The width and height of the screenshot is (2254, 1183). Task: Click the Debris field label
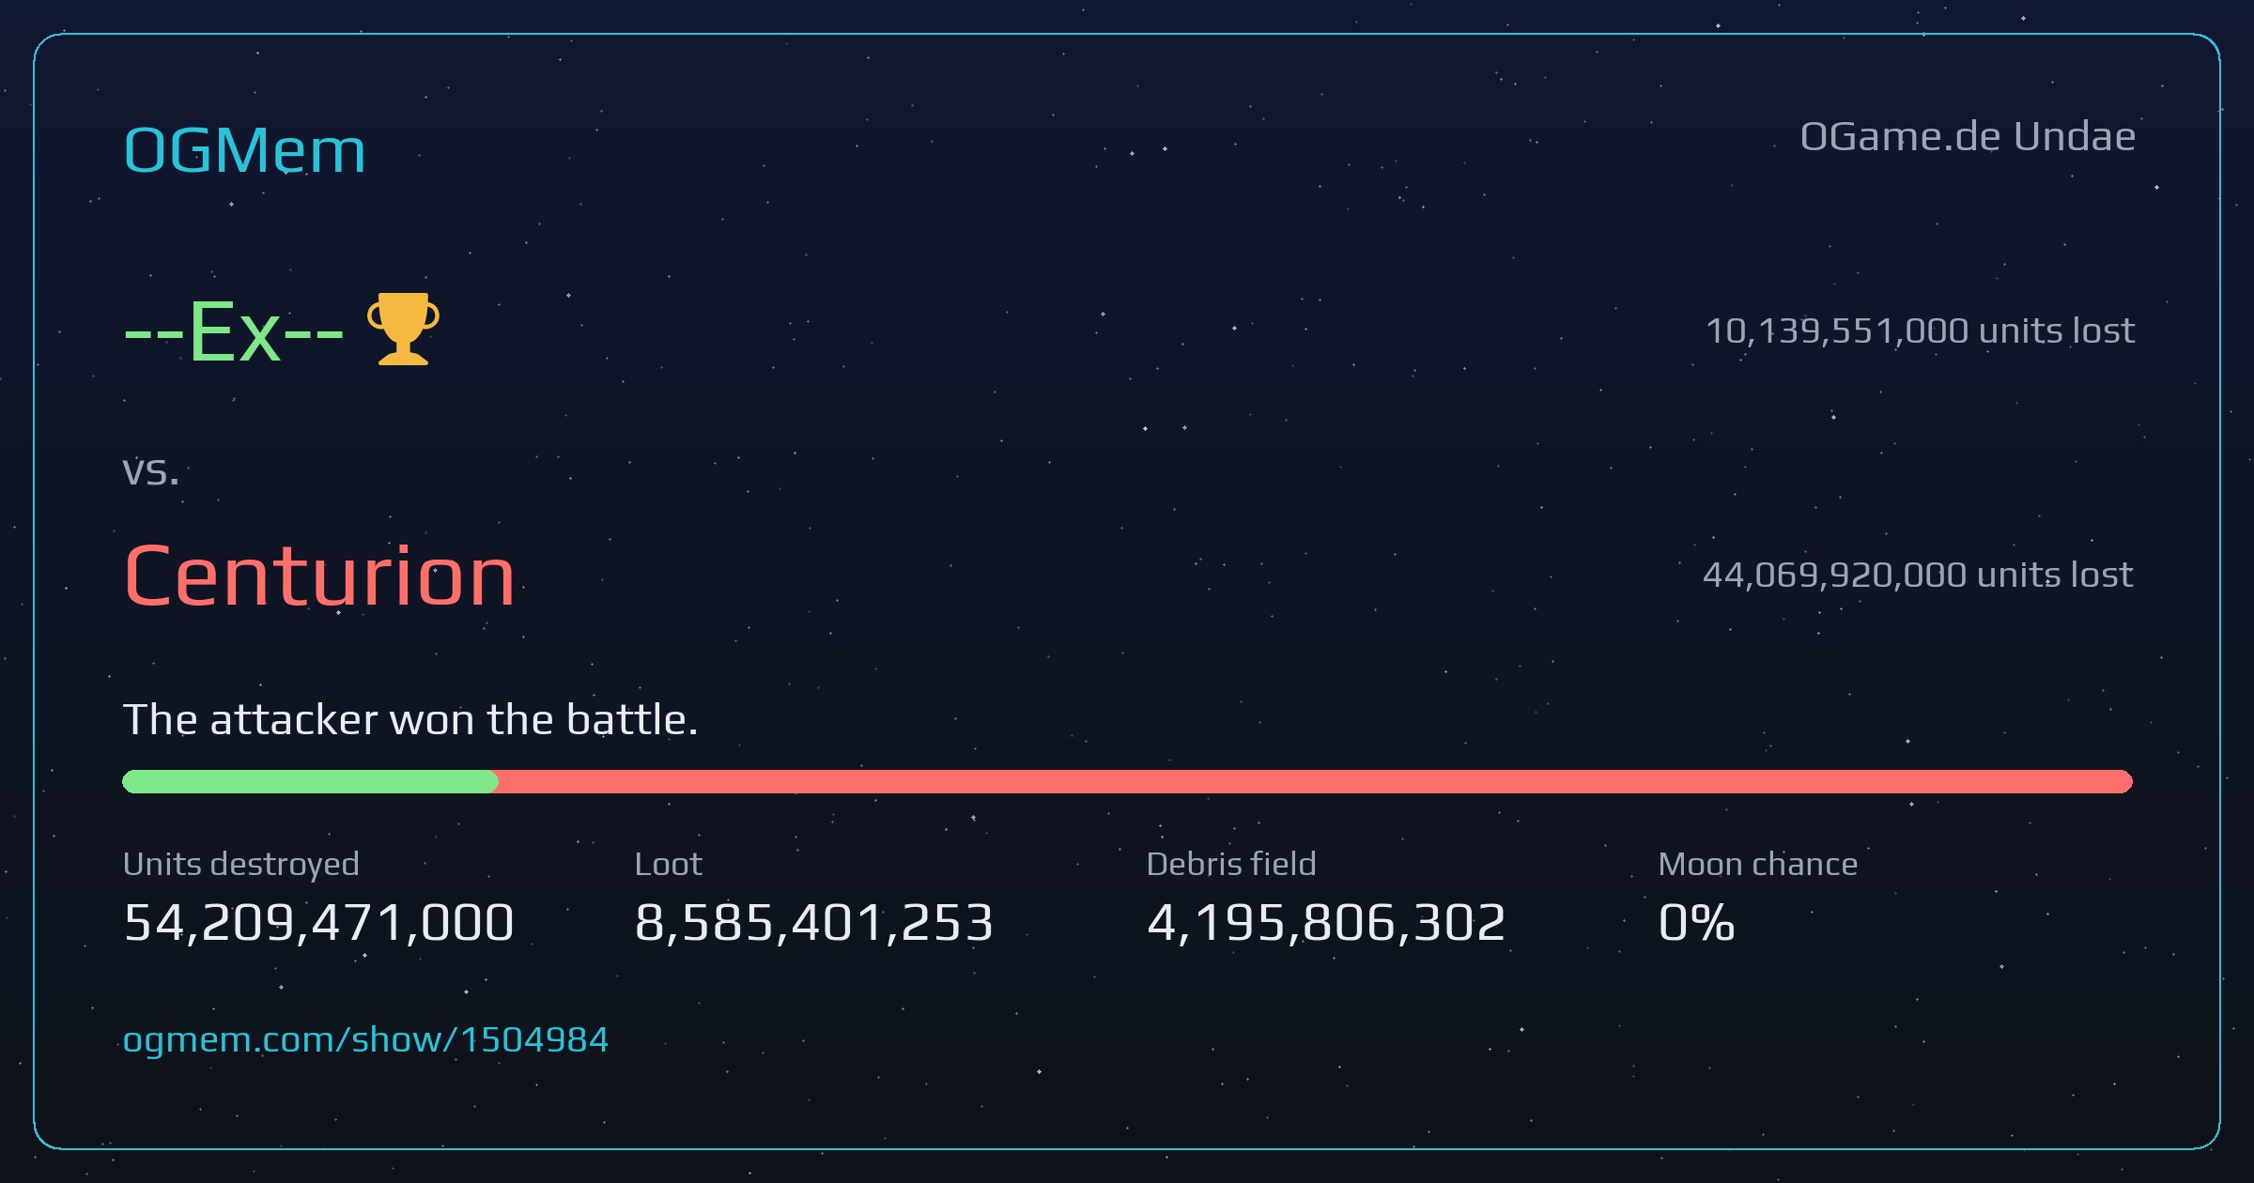point(1231,864)
